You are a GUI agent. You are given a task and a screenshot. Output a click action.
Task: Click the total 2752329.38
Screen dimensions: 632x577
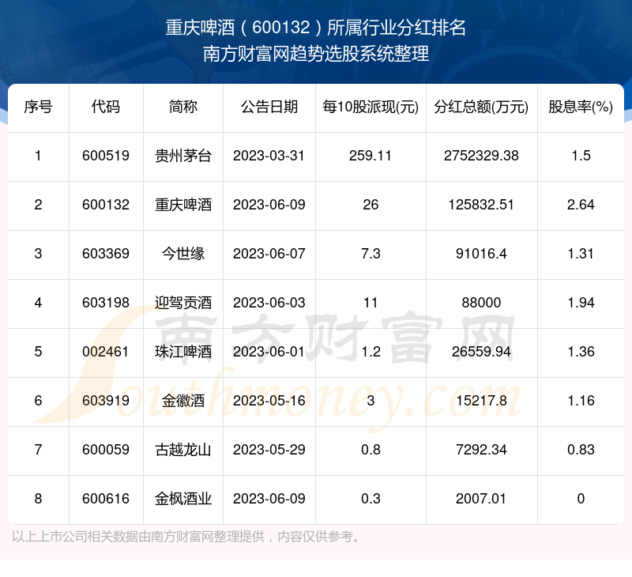481,156
